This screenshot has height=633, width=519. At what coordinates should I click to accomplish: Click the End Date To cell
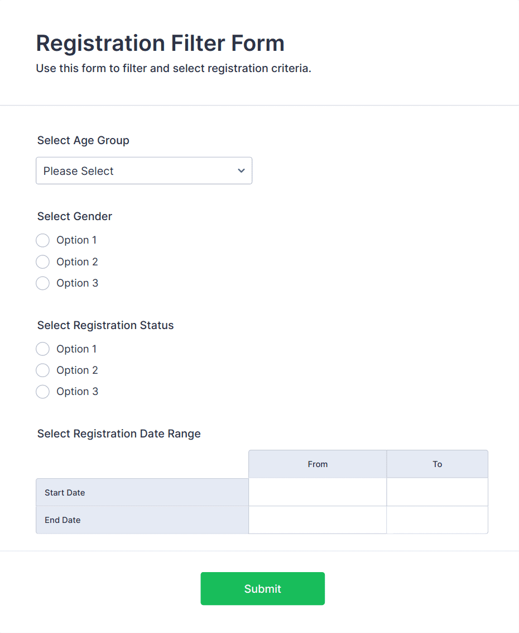point(437,520)
